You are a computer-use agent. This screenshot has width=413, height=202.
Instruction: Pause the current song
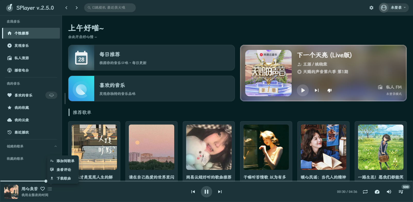click(x=206, y=192)
